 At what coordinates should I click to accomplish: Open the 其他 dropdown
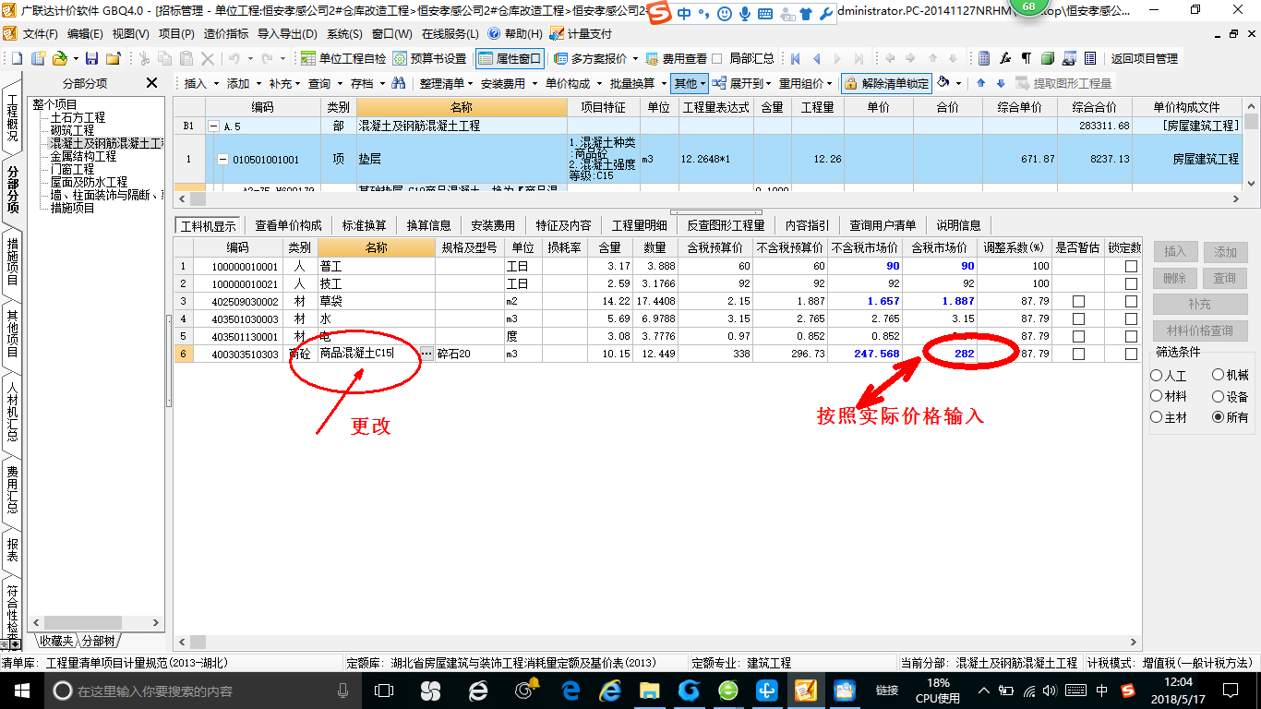(x=690, y=83)
